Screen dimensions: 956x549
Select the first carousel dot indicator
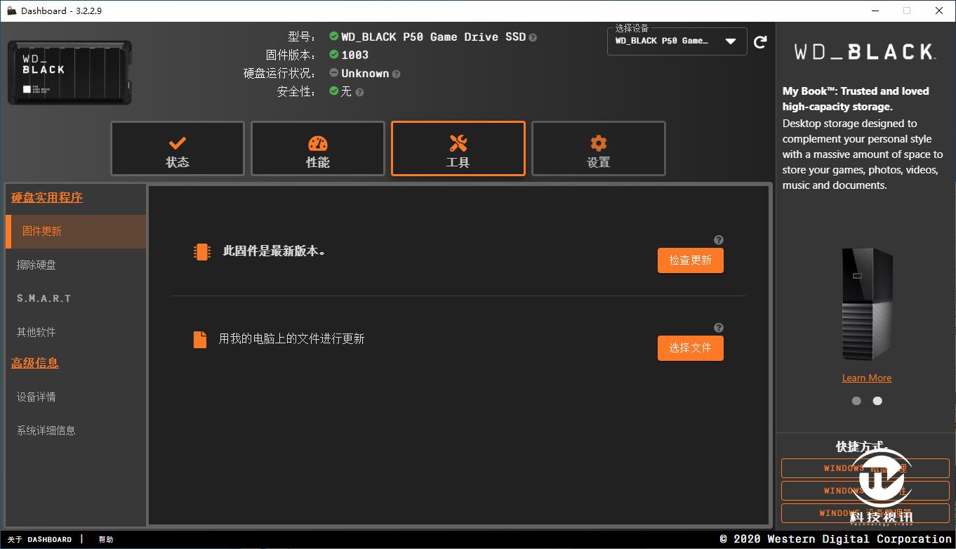856,400
